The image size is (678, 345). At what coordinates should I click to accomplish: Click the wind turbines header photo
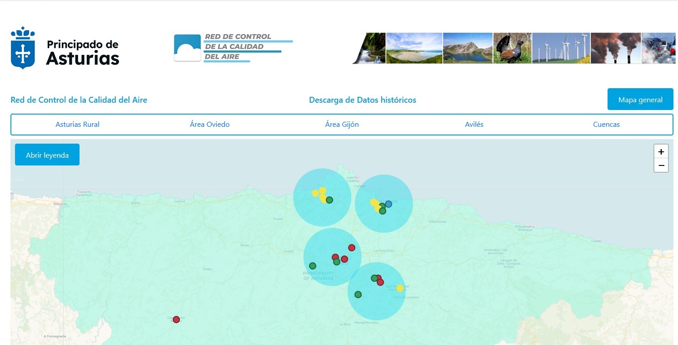point(561,48)
